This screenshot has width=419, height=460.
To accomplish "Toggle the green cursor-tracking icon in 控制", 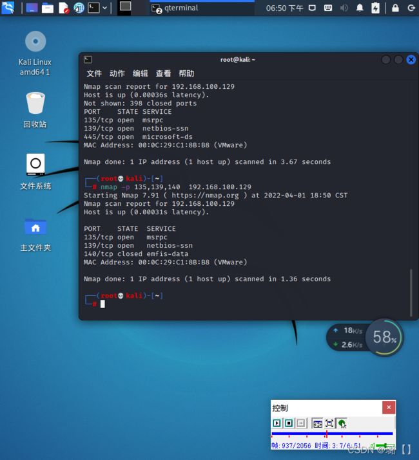I will [x=342, y=423].
